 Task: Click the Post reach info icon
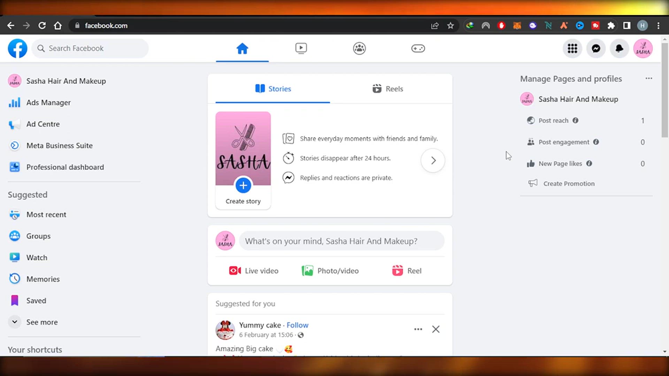(x=575, y=120)
